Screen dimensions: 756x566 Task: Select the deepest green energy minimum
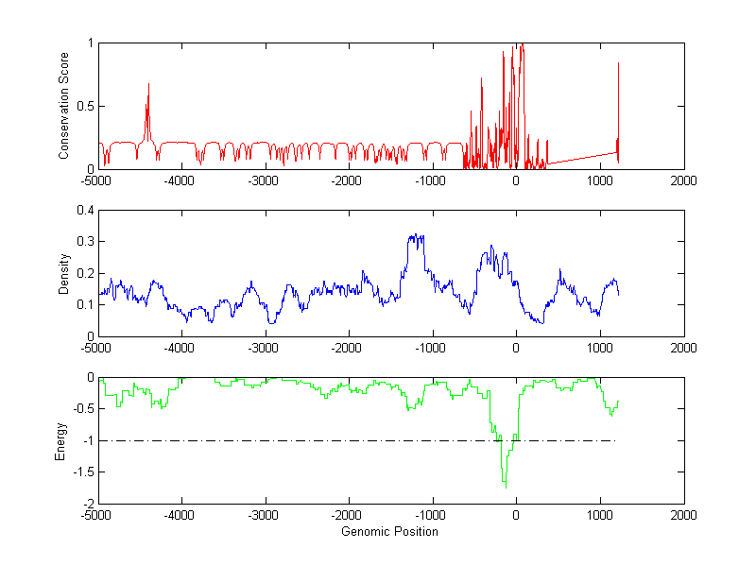point(505,484)
